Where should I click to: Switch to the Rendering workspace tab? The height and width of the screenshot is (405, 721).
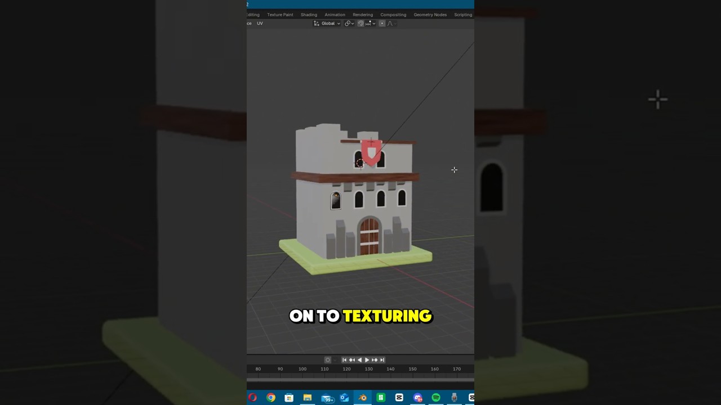(363, 15)
